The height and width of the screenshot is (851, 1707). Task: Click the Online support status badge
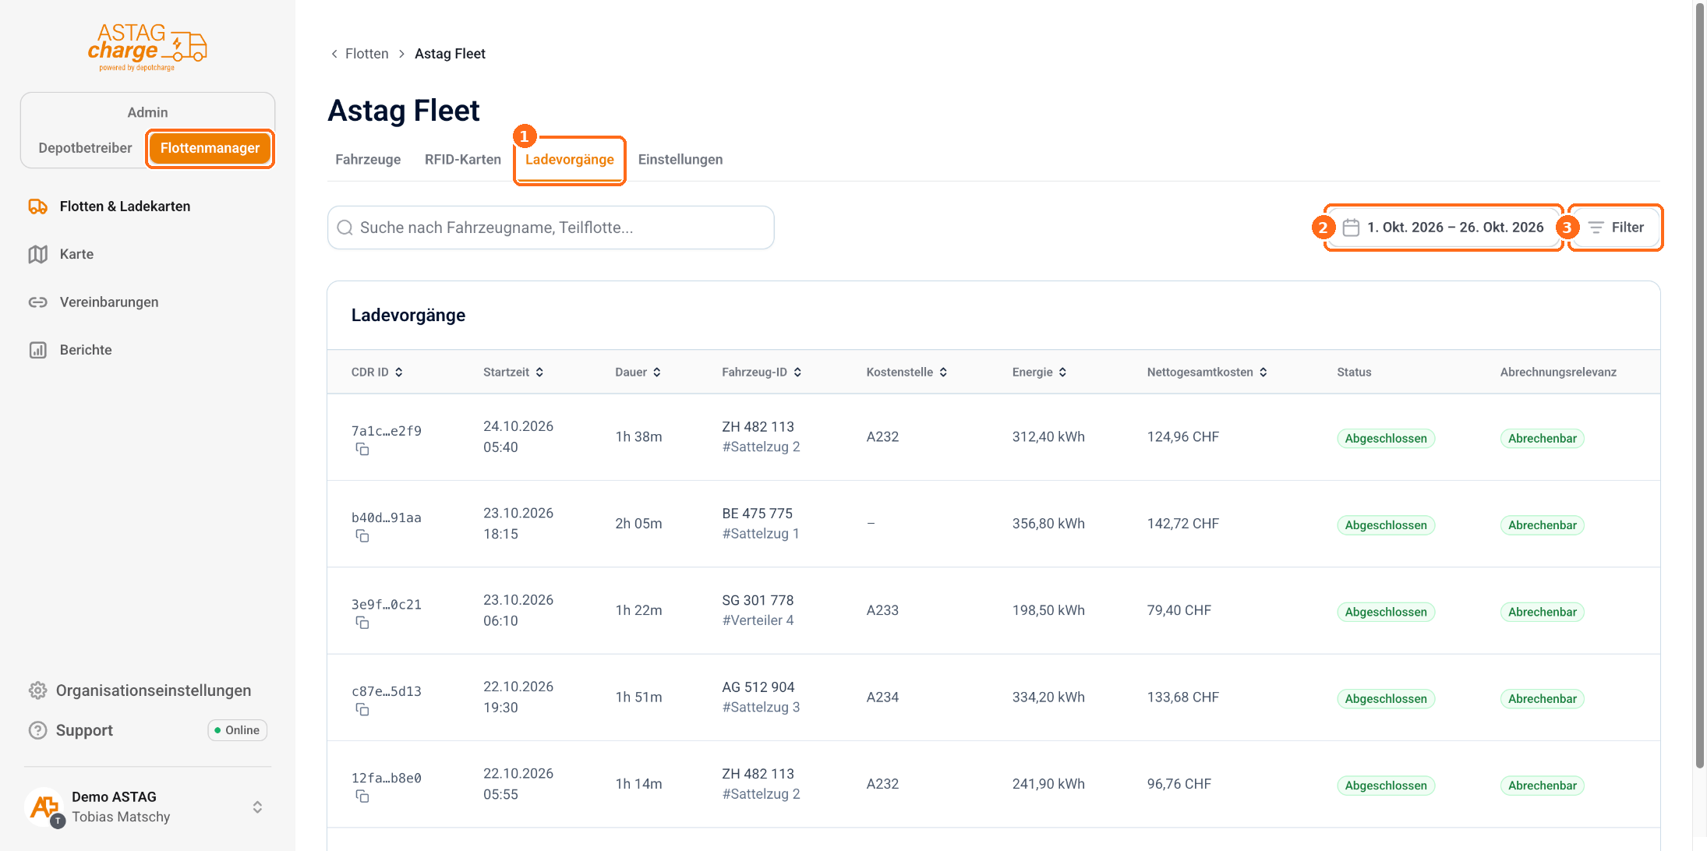pyautogui.click(x=237, y=730)
